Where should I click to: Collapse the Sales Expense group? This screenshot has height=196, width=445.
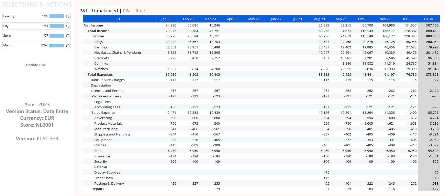coord(103,113)
